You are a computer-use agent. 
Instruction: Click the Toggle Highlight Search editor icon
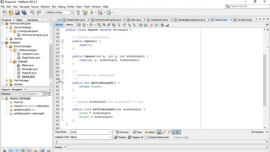point(113,25)
